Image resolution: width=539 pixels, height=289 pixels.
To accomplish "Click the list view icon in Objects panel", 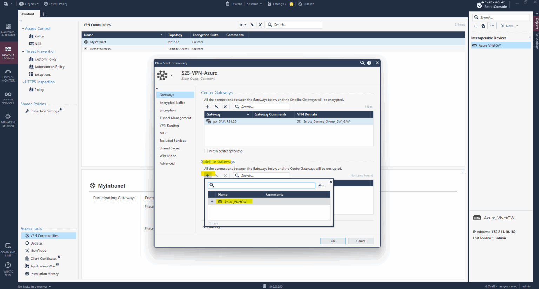I will [492, 26].
